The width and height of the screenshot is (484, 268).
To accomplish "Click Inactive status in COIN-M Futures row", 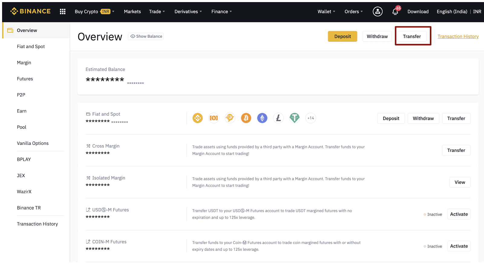I will point(433,247).
